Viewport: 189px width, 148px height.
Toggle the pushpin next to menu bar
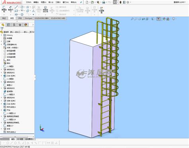click(x=81, y=2)
